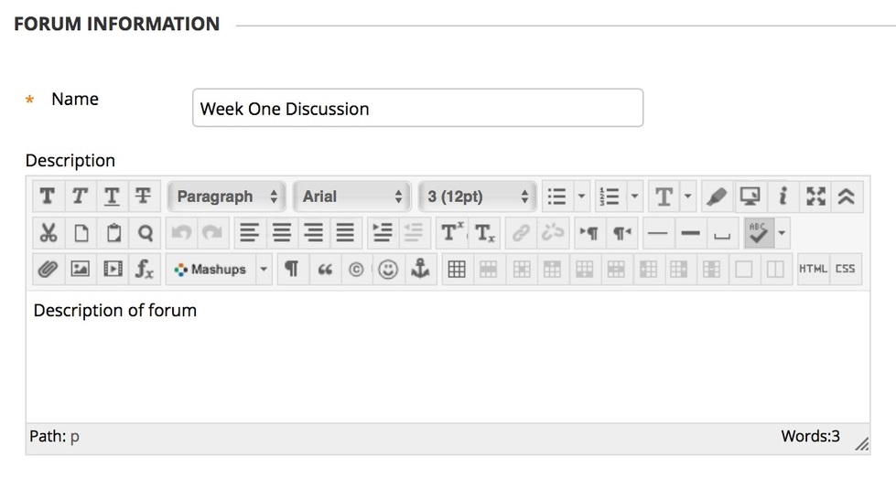Click the cut scissors icon
Screen dimensions: 896x478
pyautogui.click(x=48, y=233)
